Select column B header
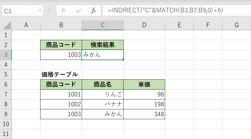The width and height of the screenshot is (251, 139). coord(61,25)
